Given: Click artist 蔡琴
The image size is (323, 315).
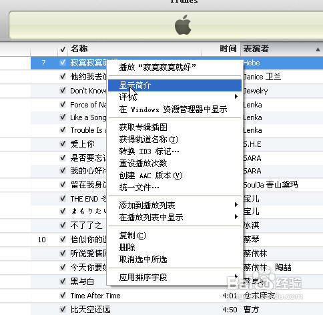Looking at the screenshot, I should pos(251,240).
